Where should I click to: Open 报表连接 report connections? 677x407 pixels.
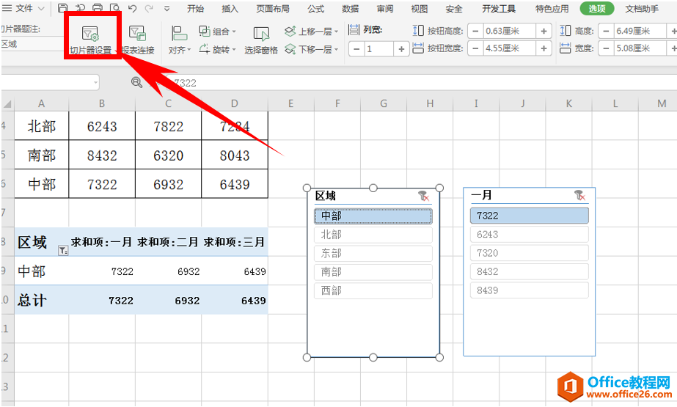pos(138,40)
